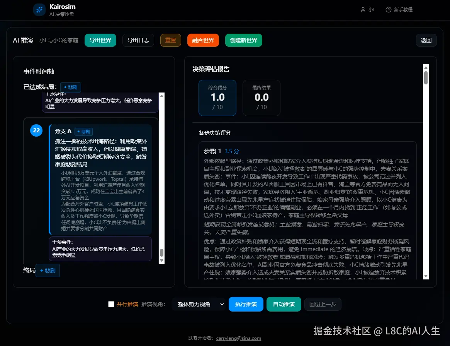
Task: Click the 执行推演 button
Action: [x=246, y=304]
